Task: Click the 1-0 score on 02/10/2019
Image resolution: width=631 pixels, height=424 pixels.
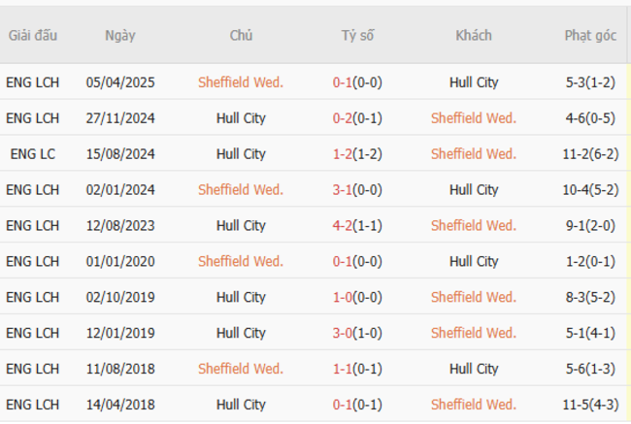Action: pos(343,298)
